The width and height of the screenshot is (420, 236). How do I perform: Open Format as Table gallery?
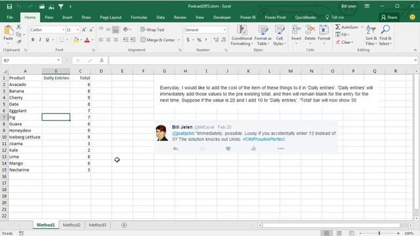[x=262, y=35]
